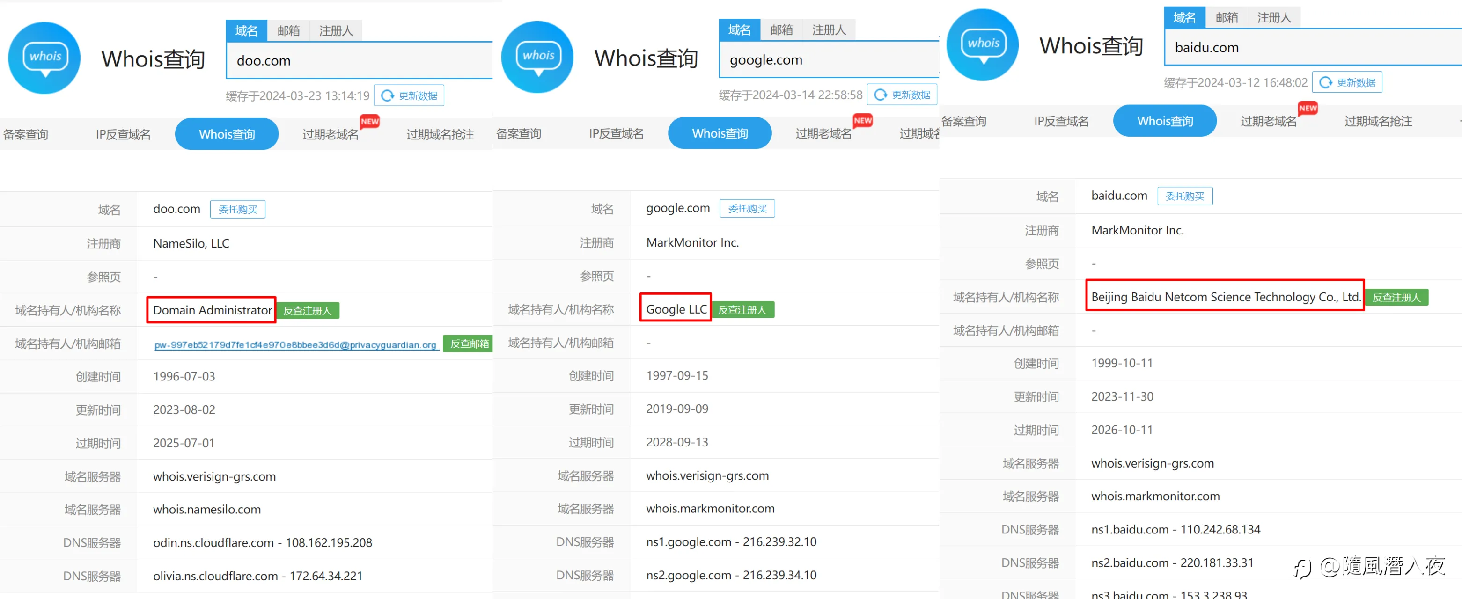Select 注册人 tab in baidu.com panel
The width and height of the screenshot is (1462, 599).
pyautogui.click(x=1274, y=18)
